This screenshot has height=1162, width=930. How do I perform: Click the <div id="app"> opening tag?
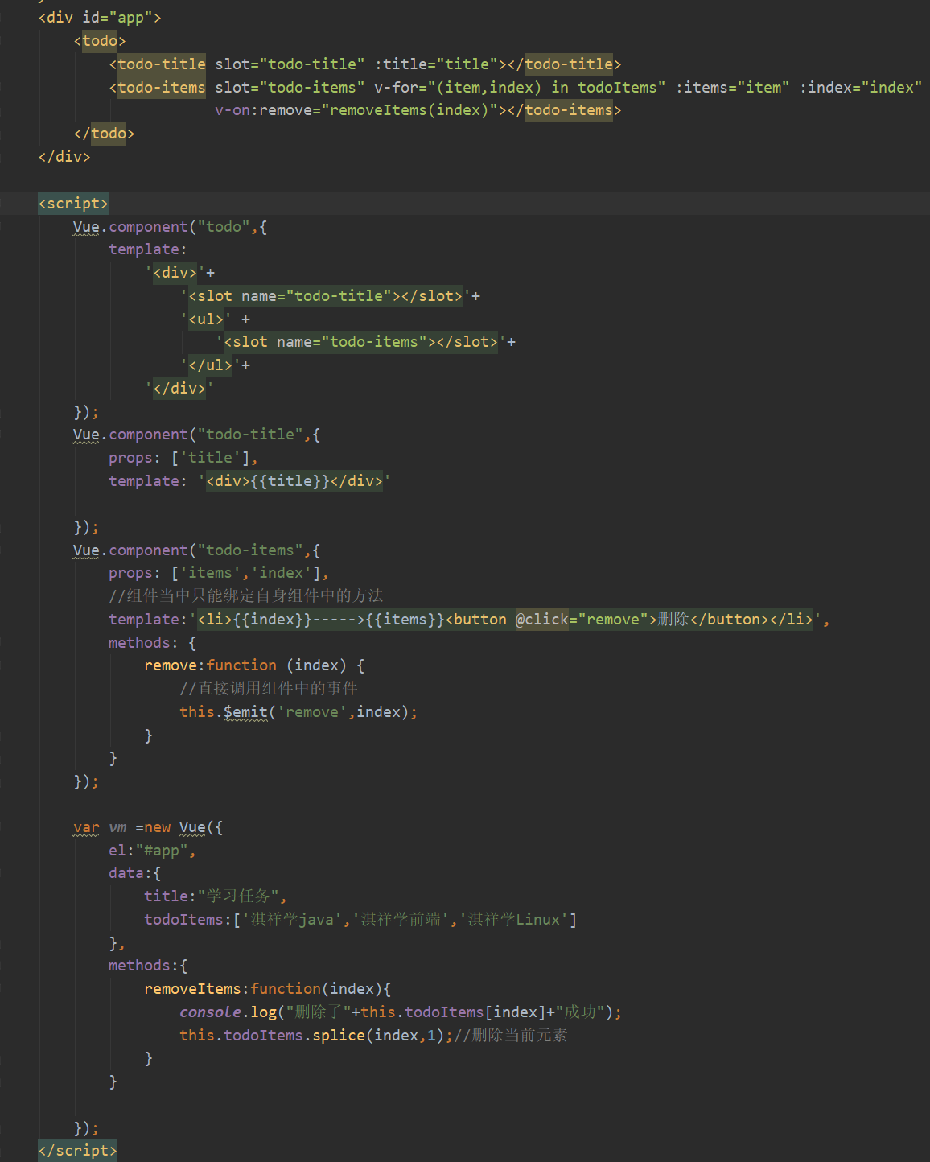pos(100,18)
